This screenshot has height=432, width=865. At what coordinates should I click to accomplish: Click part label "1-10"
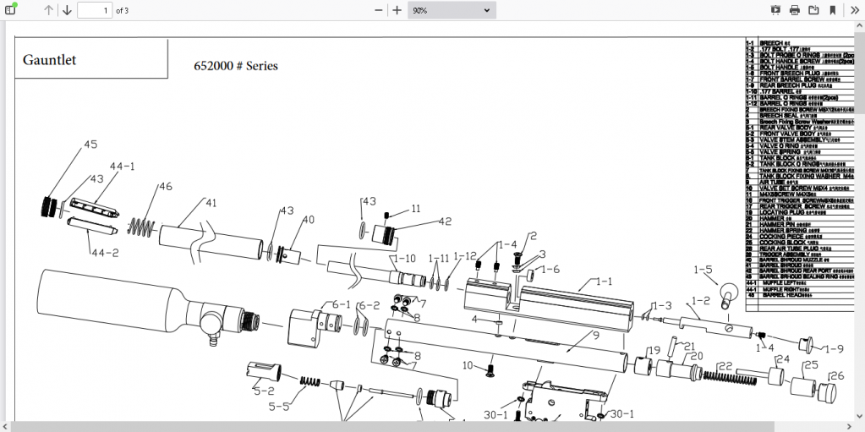(404, 258)
